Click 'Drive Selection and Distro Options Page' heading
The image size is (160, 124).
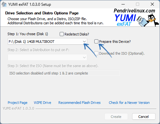click(x=42, y=13)
